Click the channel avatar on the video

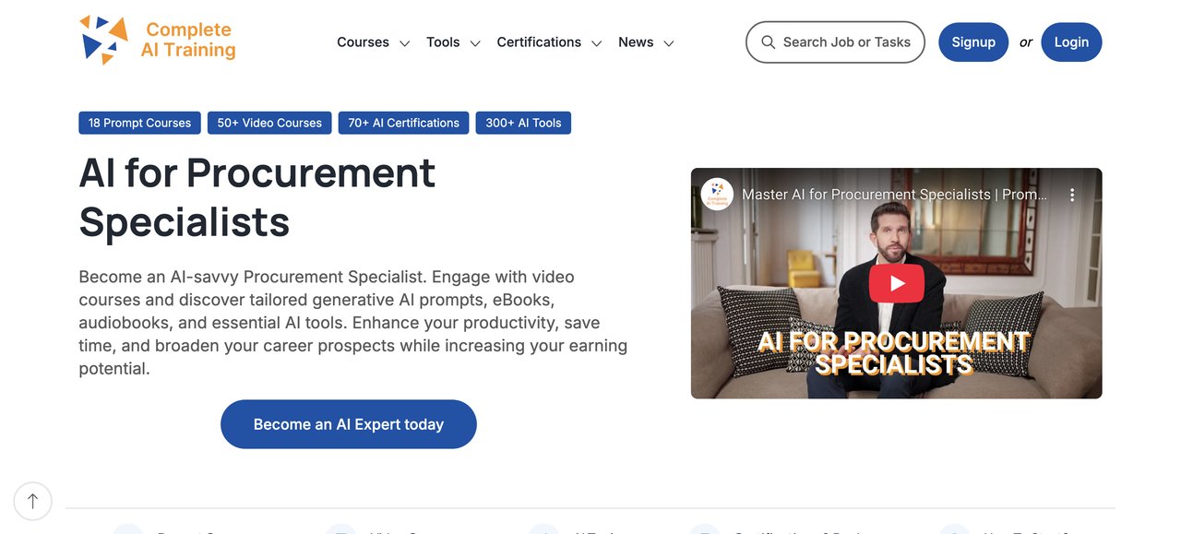pos(717,195)
